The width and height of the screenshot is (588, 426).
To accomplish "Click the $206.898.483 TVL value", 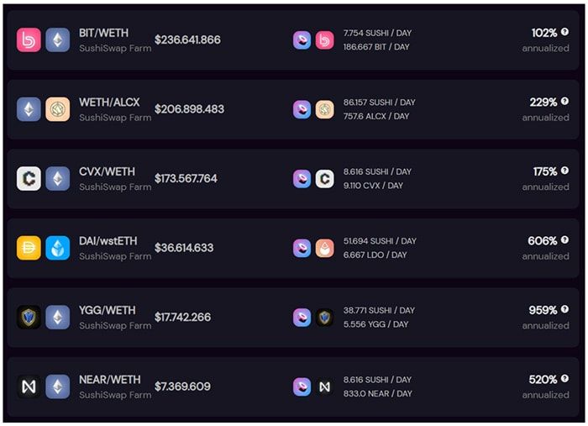I will 189,109.
